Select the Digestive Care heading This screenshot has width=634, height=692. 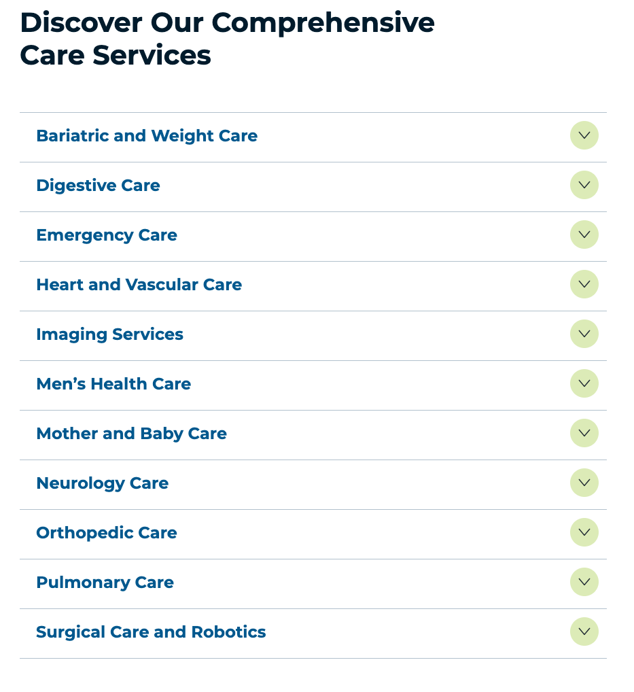pyautogui.click(x=98, y=186)
